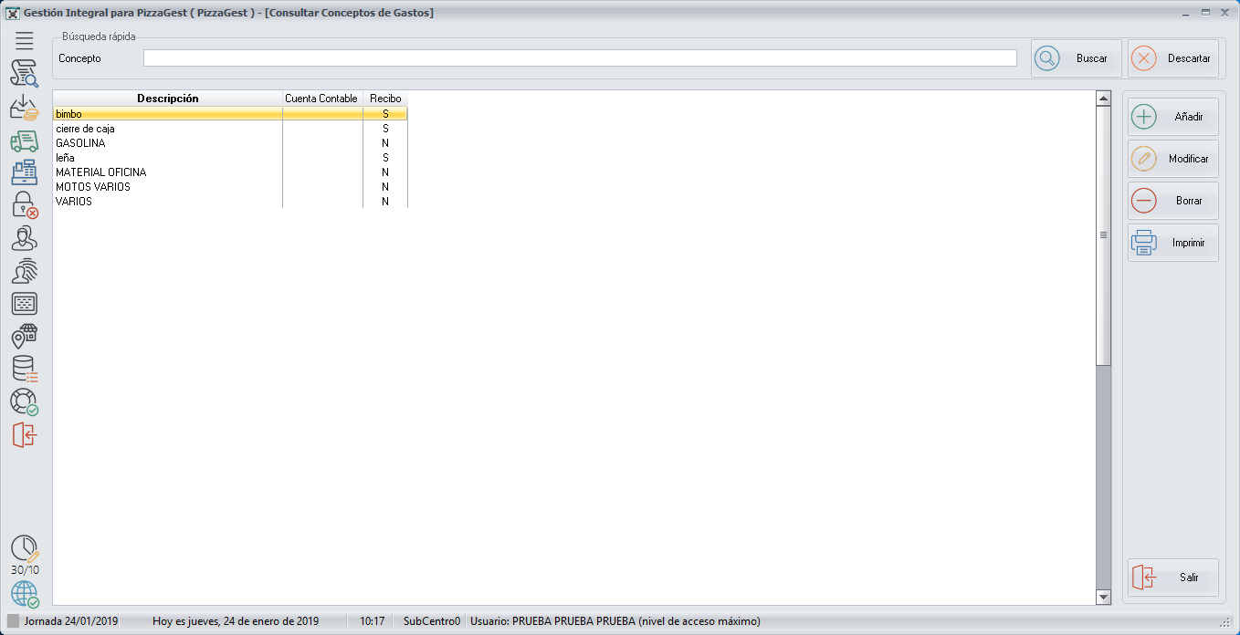
Task: Delete the selected concept with Borrar
Action: pyautogui.click(x=1172, y=201)
